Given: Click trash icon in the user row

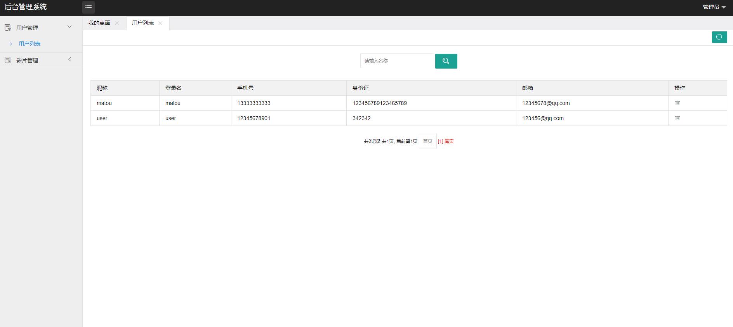Looking at the screenshot, I should tap(677, 118).
